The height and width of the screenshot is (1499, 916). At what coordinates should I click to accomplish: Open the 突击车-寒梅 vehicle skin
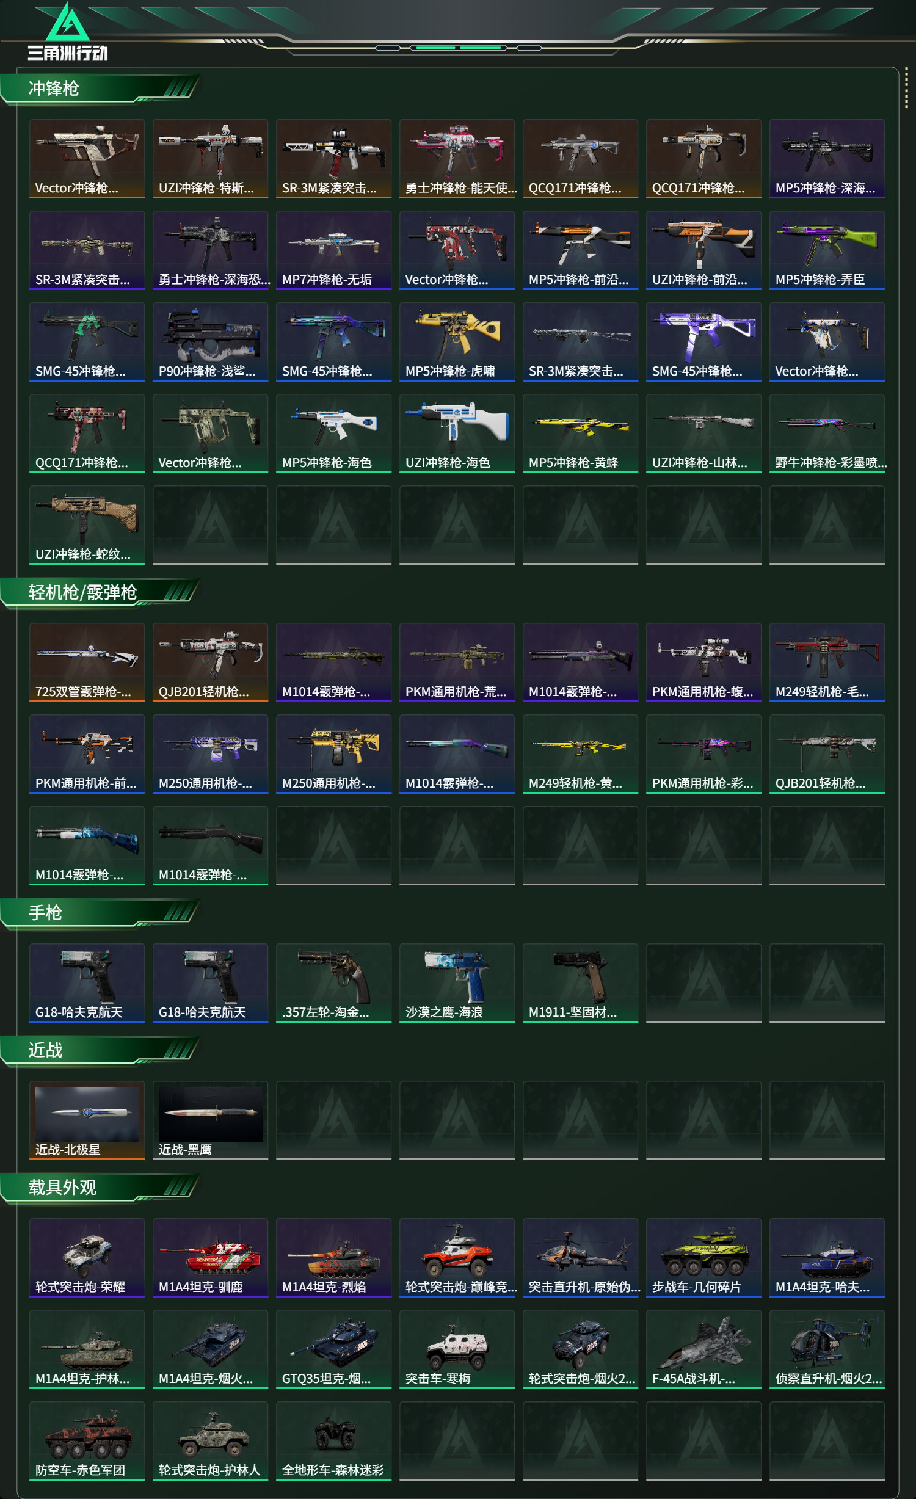(x=457, y=1349)
